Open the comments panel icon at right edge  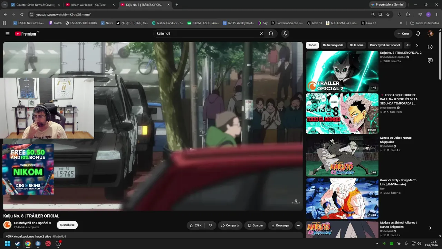[x=430, y=61]
